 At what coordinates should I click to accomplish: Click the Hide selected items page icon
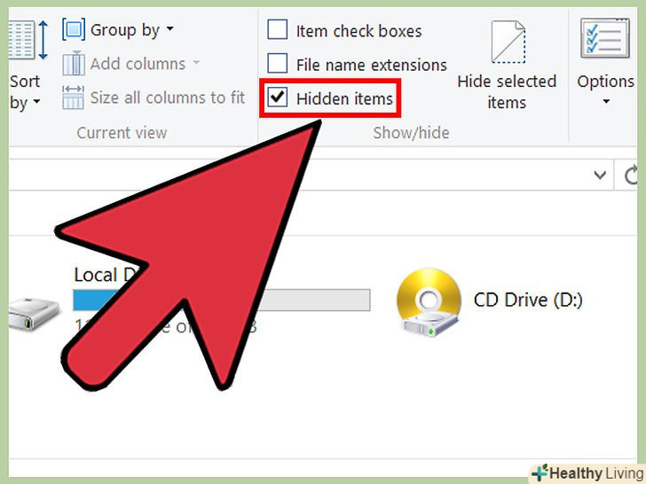(x=508, y=42)
